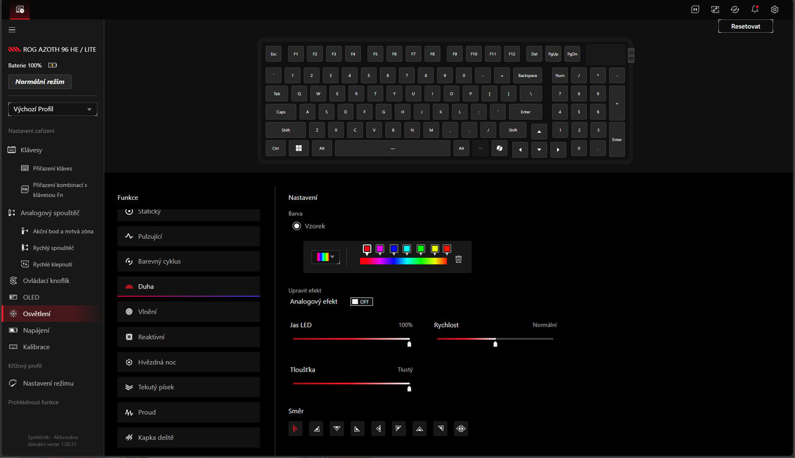Select the Tekutý písek effect

point(188,387)
